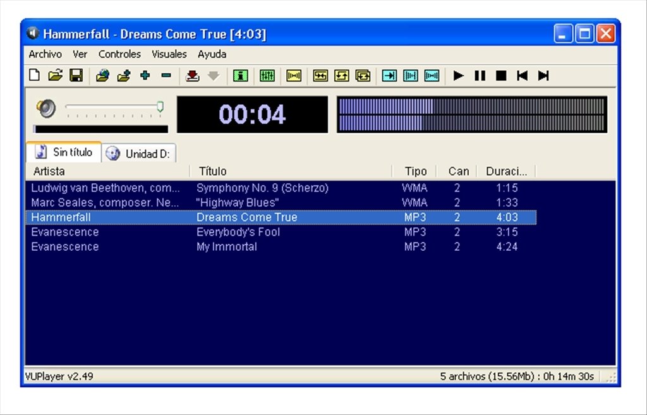
Task: Toggle the yellow repeat playlist icon
Action: [363, 76]
